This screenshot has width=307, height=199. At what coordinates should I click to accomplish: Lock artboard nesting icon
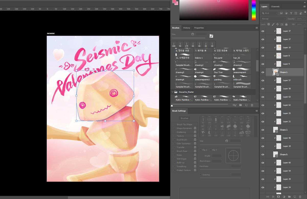[282, 24]
